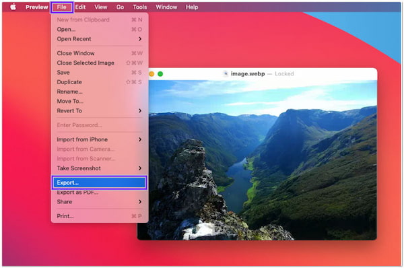Screen dimensions: 404x268
Task: Open the Help menu
Action: [x=192, y=7]
